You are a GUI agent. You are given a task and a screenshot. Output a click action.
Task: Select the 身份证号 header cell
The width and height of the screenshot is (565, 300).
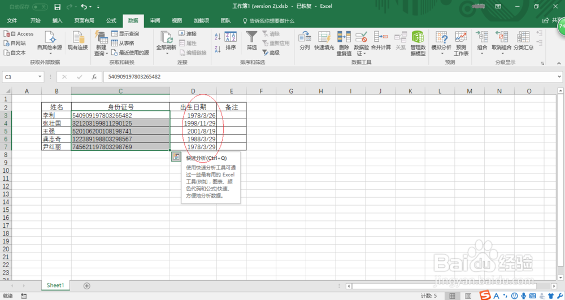point(120,107)
